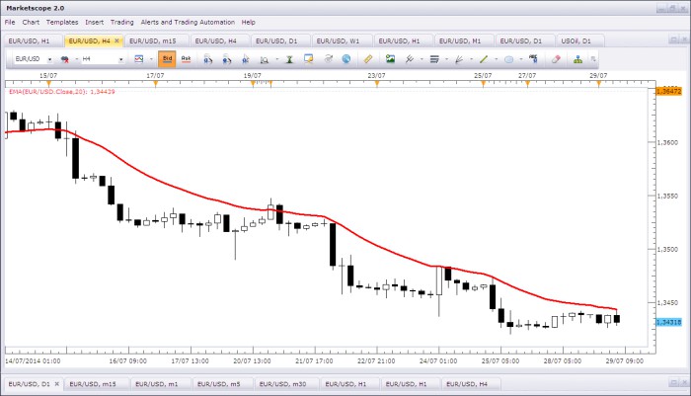Click the greyed refresh arrows icon

pos(328,58)
